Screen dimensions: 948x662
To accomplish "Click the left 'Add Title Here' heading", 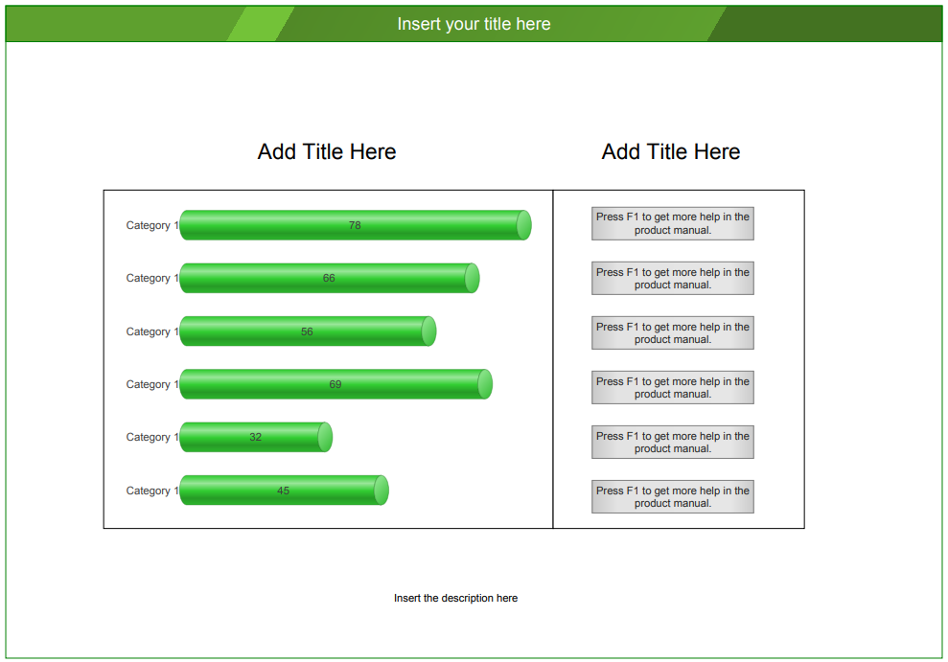I will click(327, 151).
